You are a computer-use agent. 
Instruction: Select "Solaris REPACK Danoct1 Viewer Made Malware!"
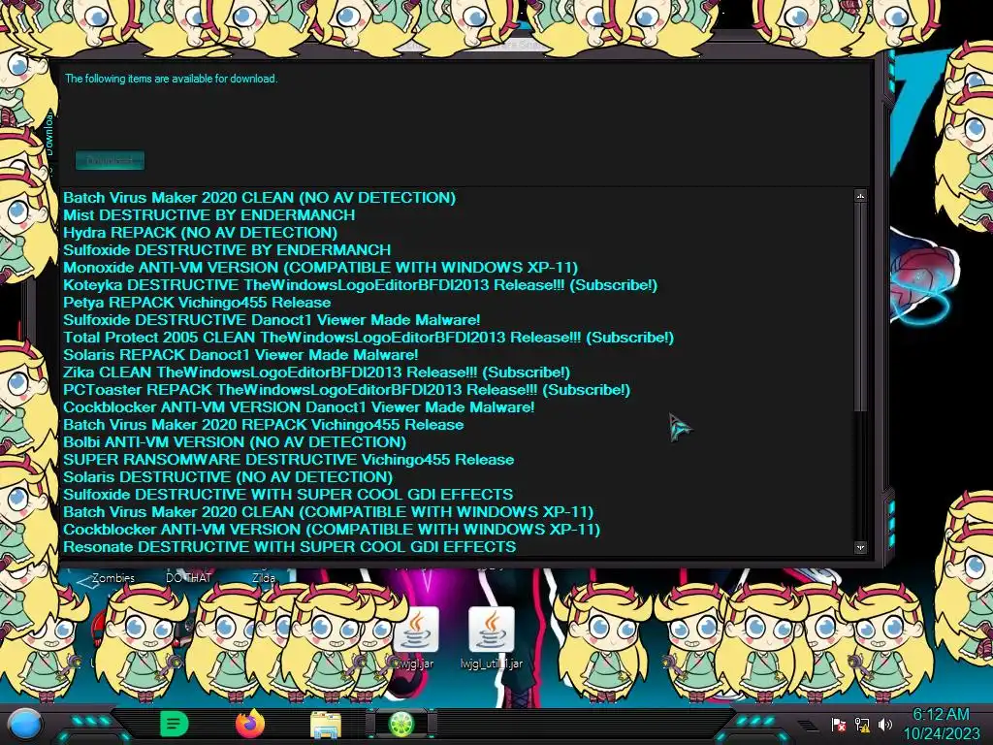tap(240, 355)
